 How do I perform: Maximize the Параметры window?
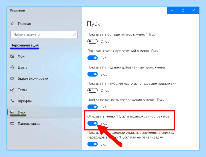(183, 10)
